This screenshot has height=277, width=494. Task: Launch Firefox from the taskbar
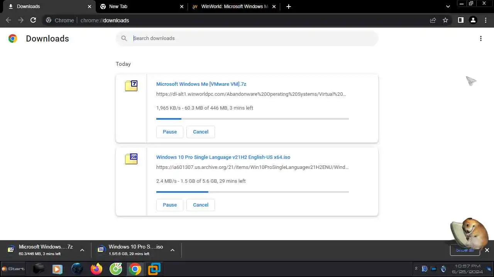coord(96,269)
